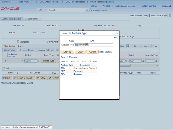Show next results arrow in Search Results
The image size is (173, 130).
91,61
